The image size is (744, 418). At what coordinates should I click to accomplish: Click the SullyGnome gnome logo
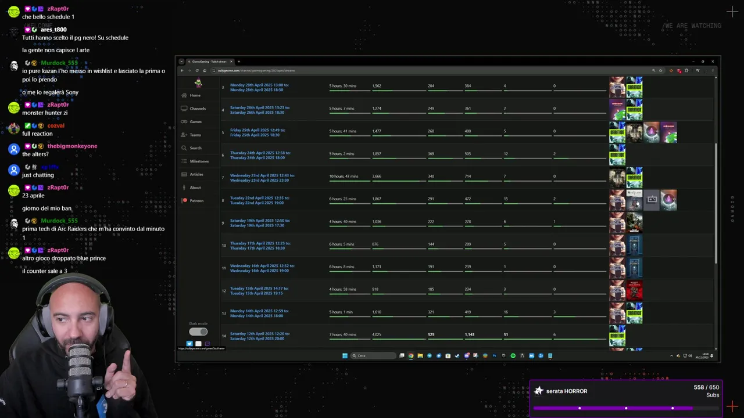coord(198,82)
